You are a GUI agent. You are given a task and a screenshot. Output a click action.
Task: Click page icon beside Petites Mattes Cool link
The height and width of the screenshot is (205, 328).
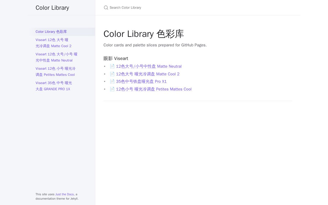pos(112,89)
